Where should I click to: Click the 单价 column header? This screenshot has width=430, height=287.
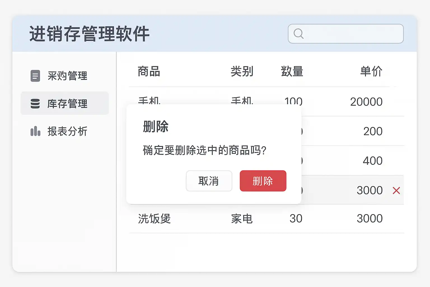click(x=371, y=71)
